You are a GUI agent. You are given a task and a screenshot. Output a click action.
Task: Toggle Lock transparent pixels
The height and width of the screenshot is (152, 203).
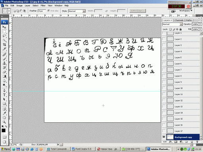[x=170, y=29]
